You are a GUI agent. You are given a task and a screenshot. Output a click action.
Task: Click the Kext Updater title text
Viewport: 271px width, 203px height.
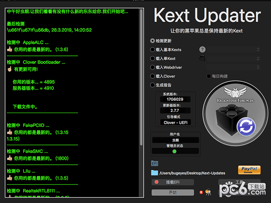pyautogui.click(x=207, y=15)
